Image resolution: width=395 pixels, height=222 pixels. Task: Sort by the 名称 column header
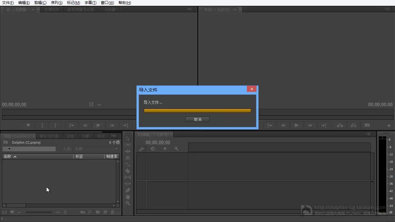[38, 156]
